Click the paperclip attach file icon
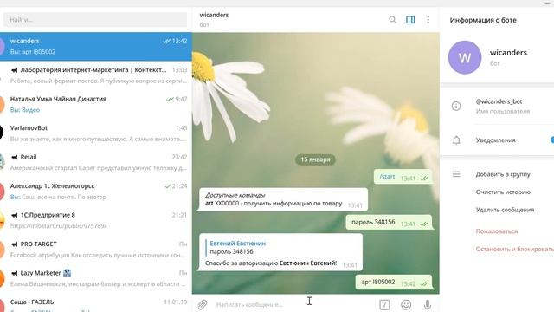The width and height of the screenshot is (554, 312). pos(202,304)
